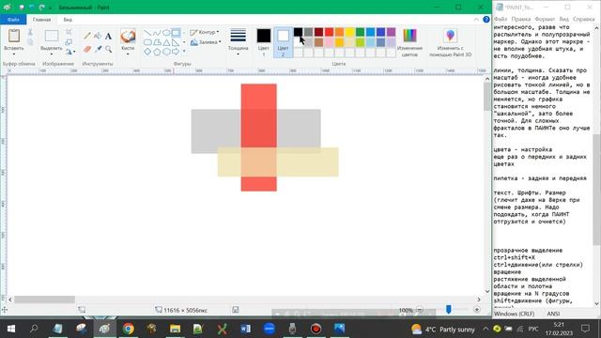Open Google Chrome from the taskbar
The height and width of the screenshot is (338, 601).
pos(129,329)
